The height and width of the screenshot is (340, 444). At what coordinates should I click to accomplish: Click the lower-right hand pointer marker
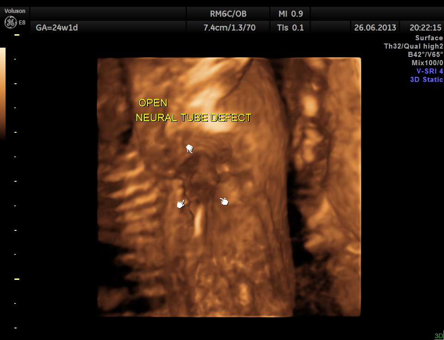tap(224, 201)
